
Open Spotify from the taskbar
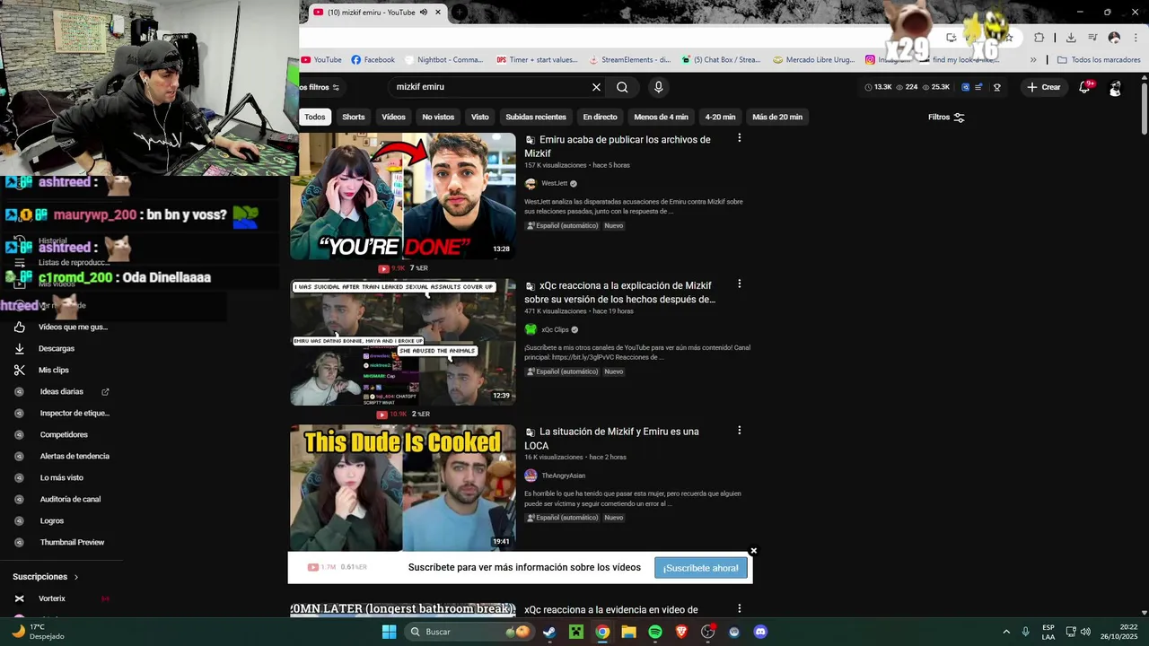point(655,632)
